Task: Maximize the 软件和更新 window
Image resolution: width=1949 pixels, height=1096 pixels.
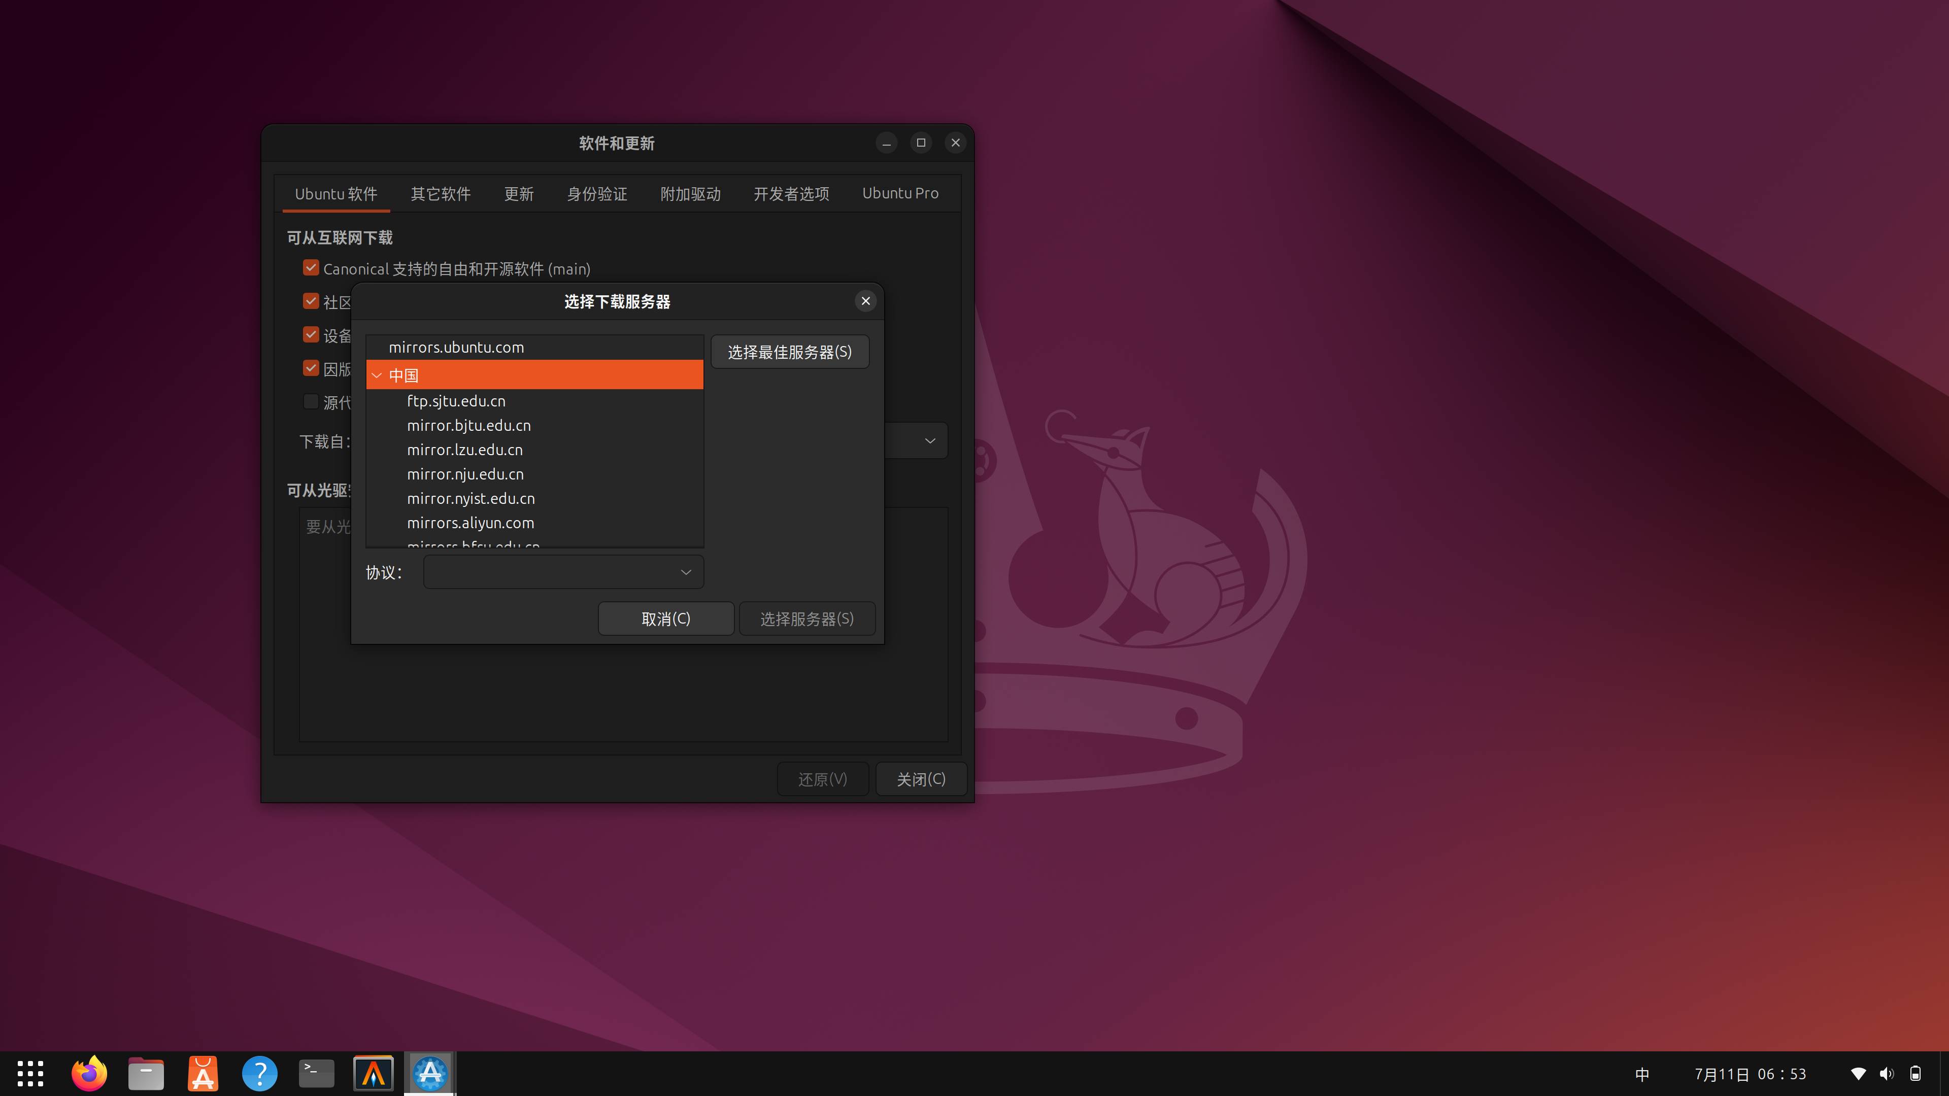Action: click(x=921, y=143)
